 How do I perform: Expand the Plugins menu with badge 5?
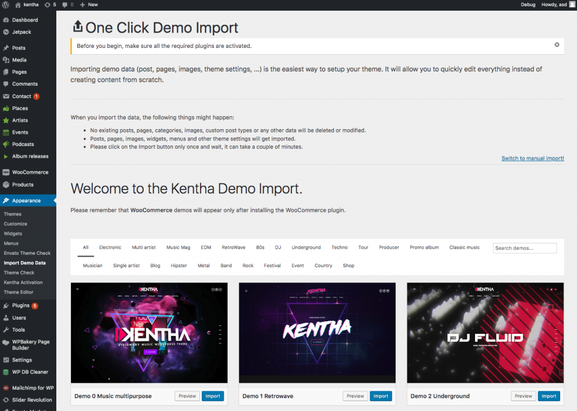pos(19,306)
